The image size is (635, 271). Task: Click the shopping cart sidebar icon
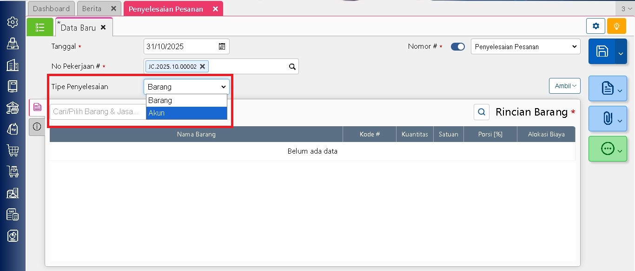(13, 150)
